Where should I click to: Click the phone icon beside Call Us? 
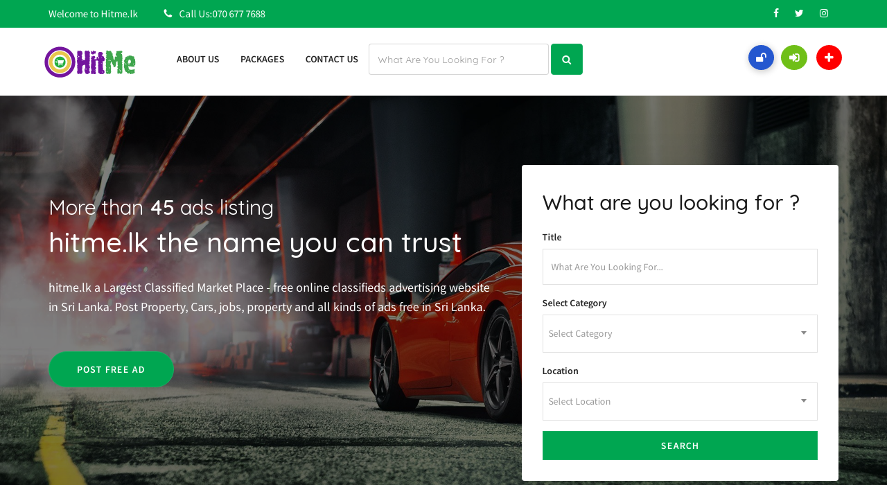pyautogui.click(x=168, y=14)
